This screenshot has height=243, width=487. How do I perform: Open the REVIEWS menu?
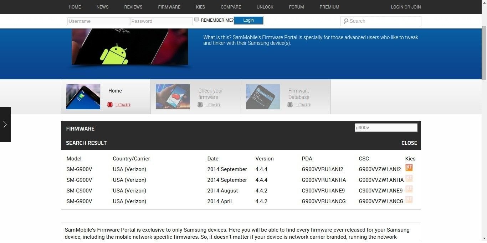click(133, 7)
